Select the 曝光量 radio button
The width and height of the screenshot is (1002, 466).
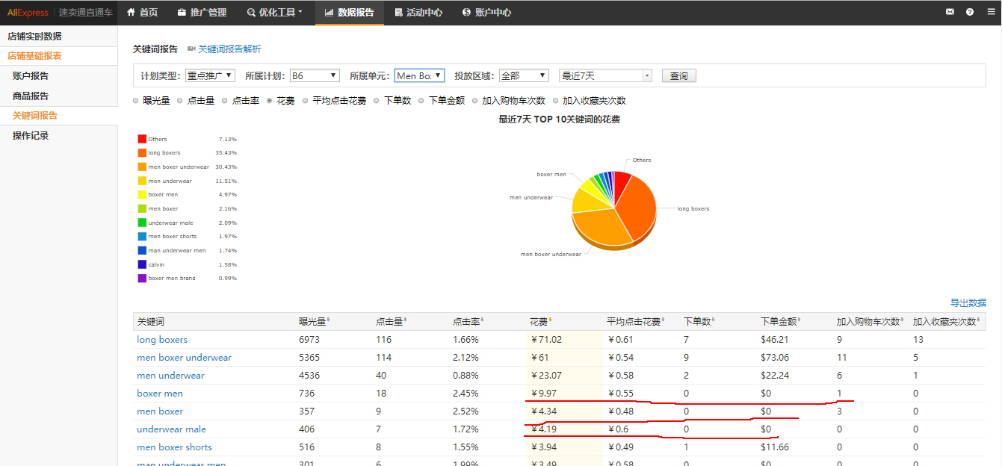point(136,101)
